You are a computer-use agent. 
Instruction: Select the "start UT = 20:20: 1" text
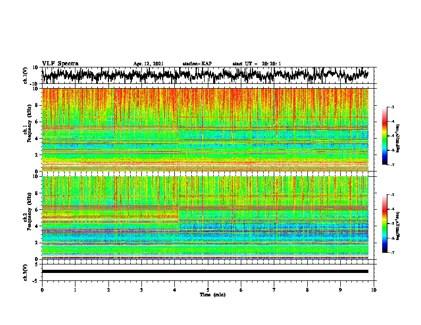pyautogui.click(x=257, y=64)
